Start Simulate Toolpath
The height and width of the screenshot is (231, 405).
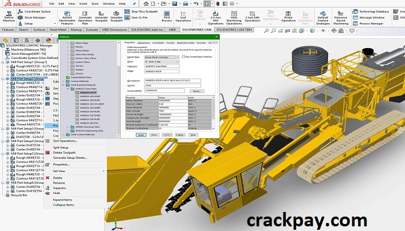coord(116,17)
